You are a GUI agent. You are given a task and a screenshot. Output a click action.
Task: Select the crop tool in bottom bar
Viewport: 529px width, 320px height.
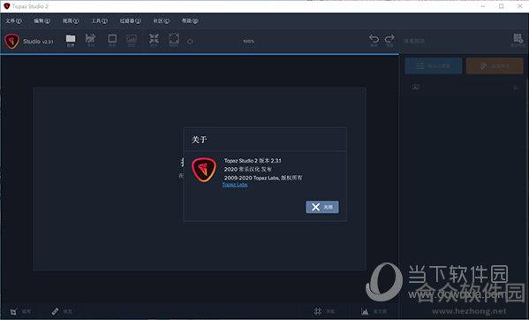[13, 311]
